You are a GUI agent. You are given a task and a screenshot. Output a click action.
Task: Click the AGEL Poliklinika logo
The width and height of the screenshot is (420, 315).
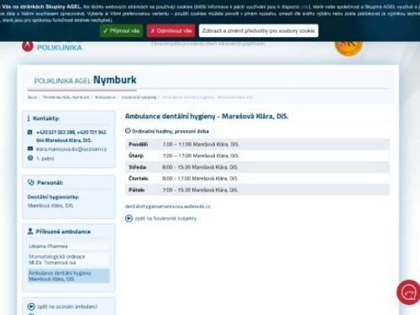click(52, 46)
